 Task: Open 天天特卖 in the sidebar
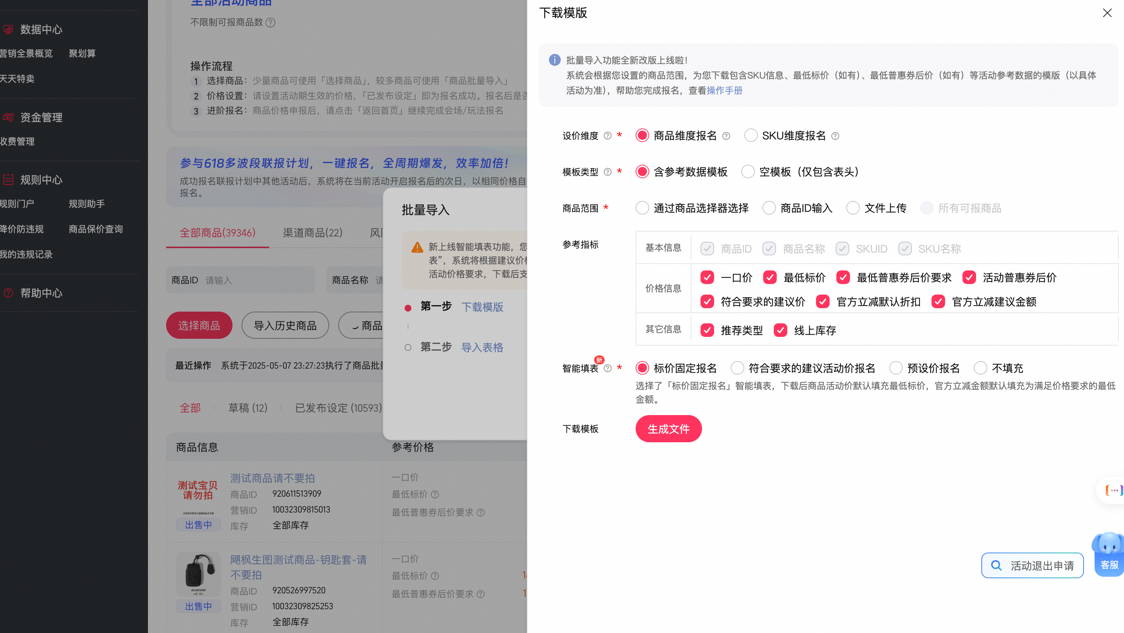(17, 79)
